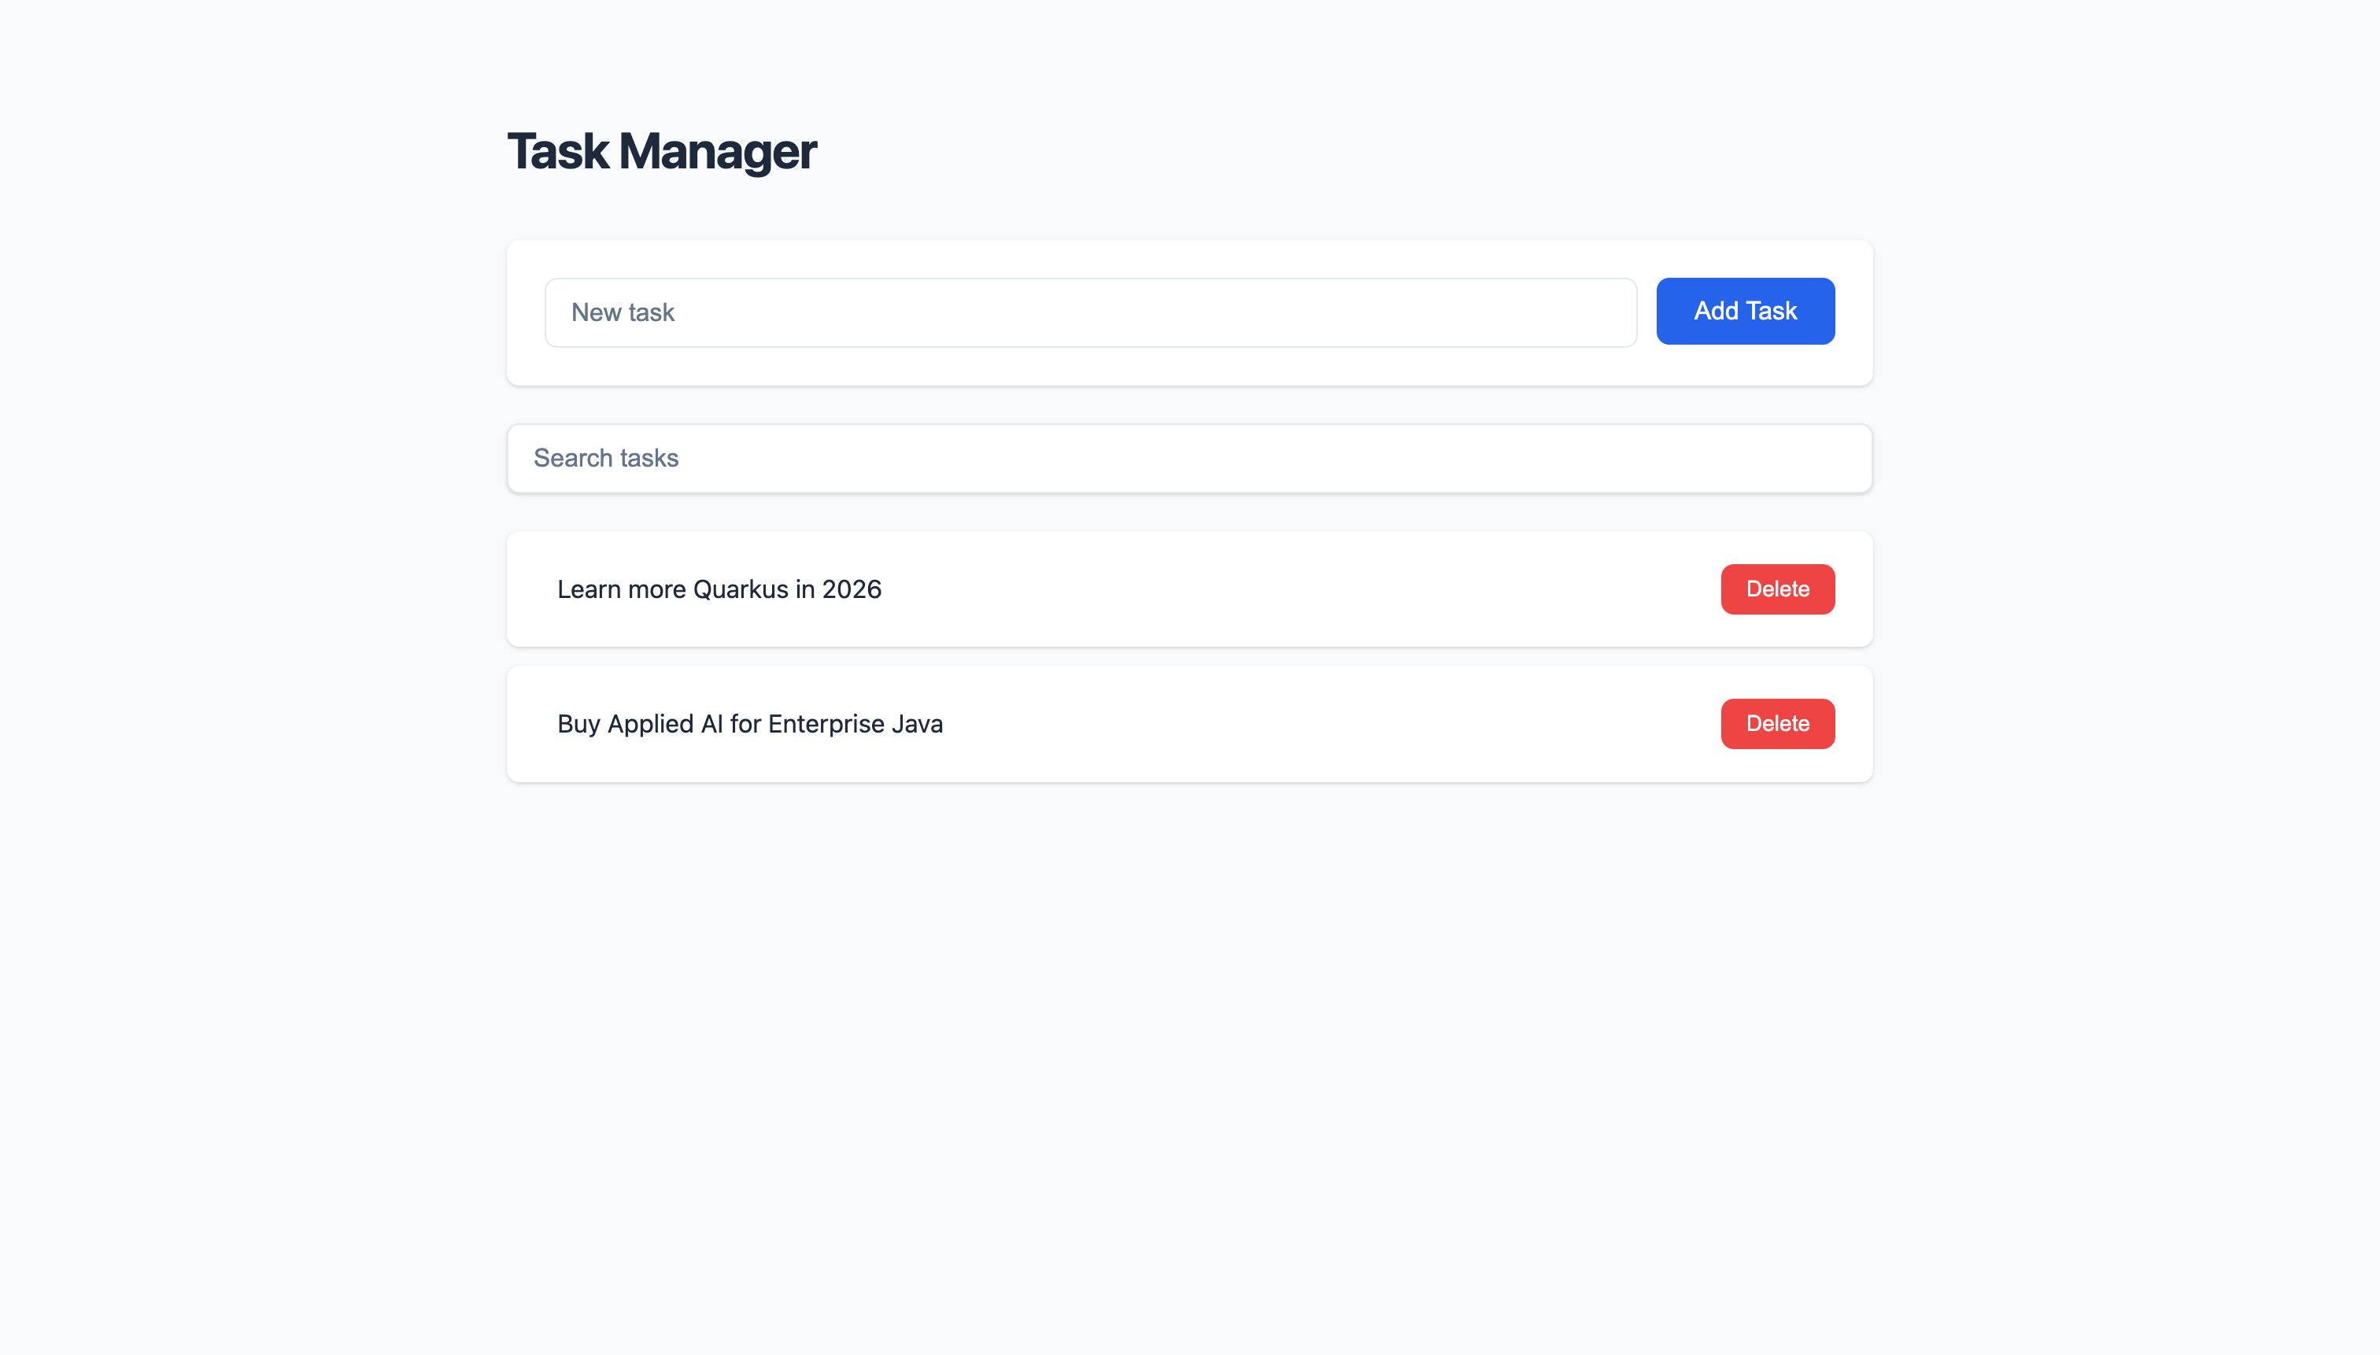Click the 'Search tasks' placeholder text

coord(606,458)
